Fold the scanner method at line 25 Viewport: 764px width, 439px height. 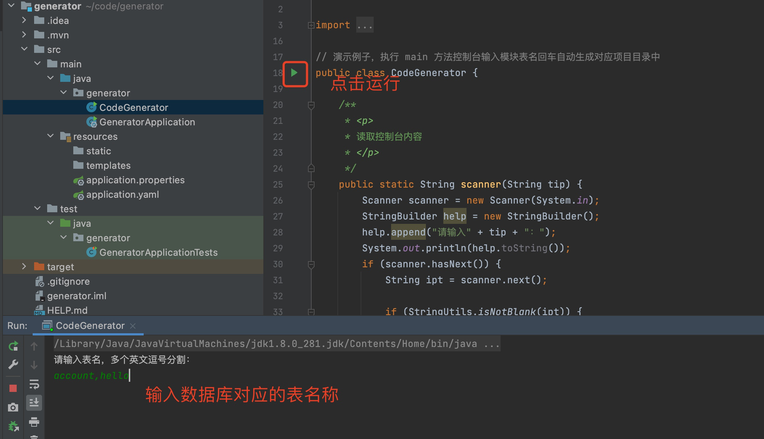point(311,185)
